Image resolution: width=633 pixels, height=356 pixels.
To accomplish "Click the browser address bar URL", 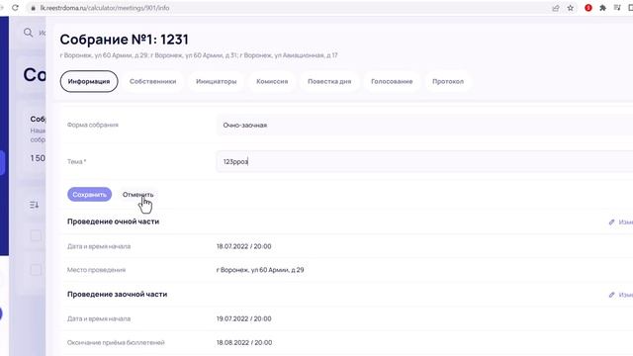I will pos(104,8).
